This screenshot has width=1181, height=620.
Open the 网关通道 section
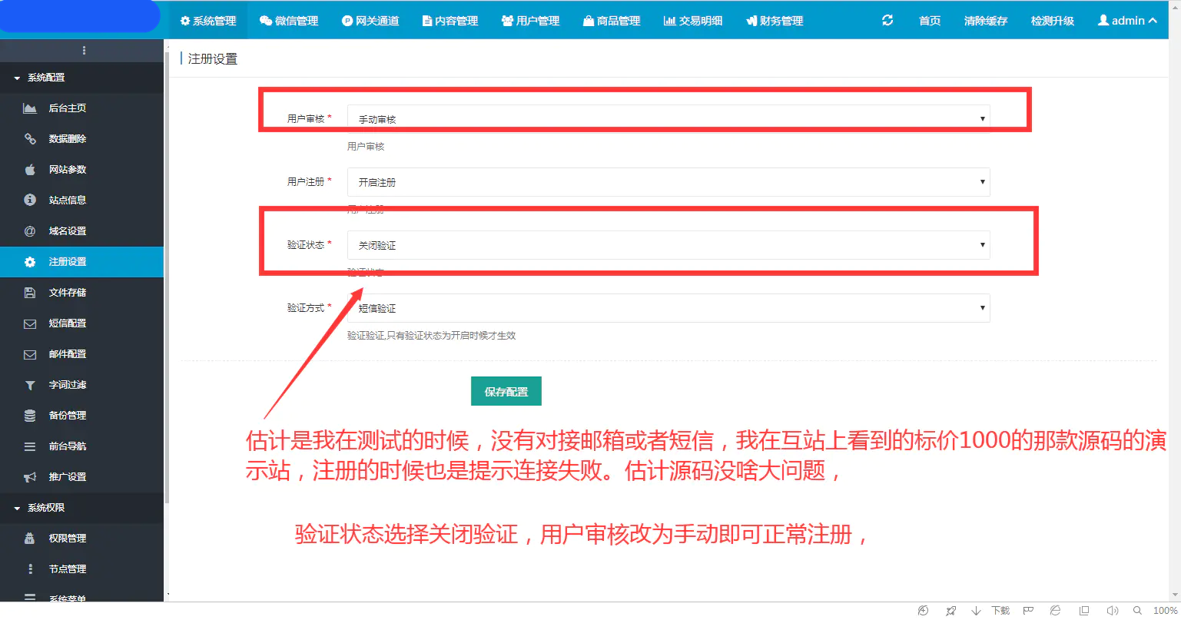tap(370, 21)
